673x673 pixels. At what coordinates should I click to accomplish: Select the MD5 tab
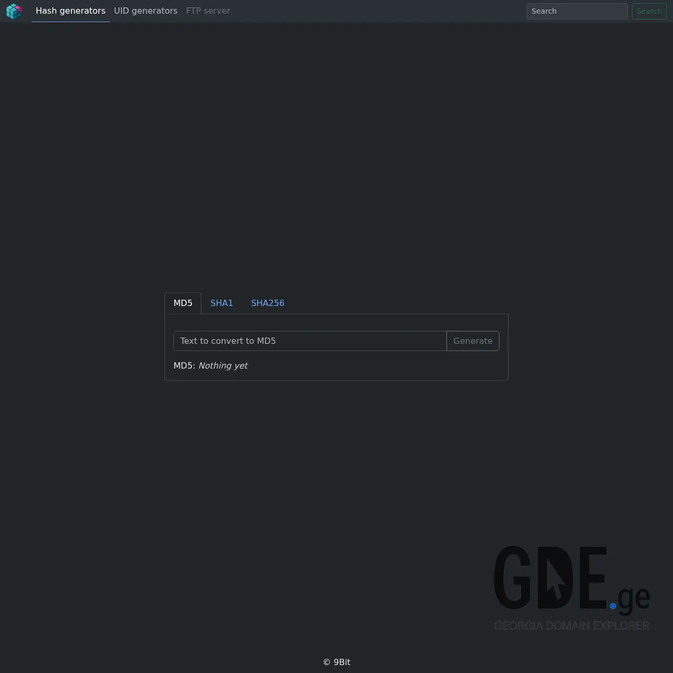(x=183, y=303)
